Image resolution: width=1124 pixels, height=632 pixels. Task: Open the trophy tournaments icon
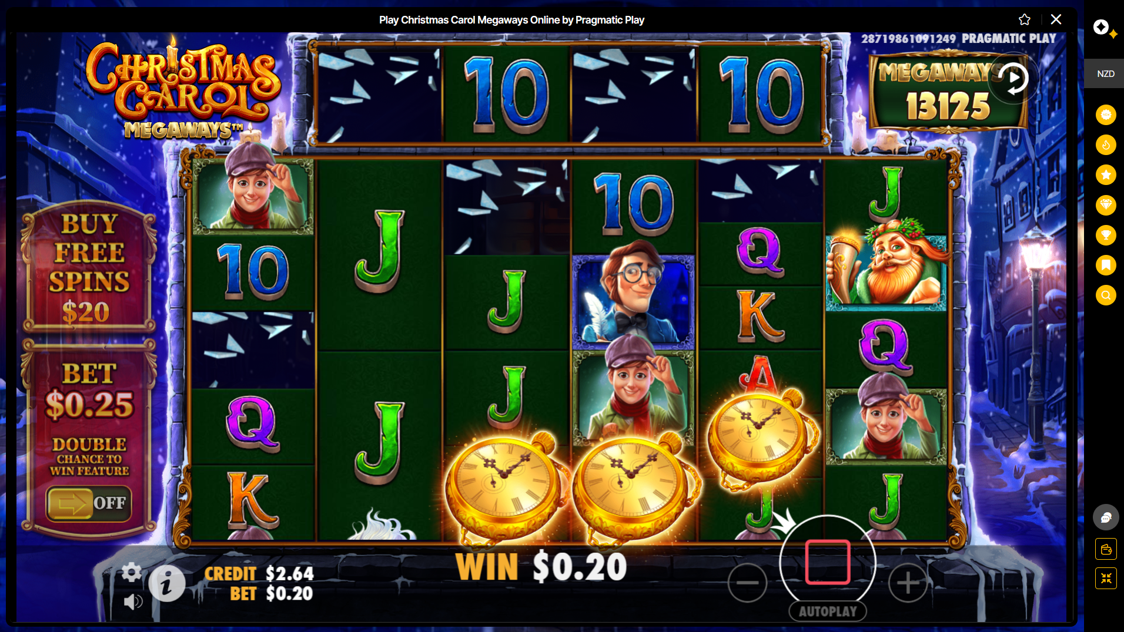point(1106,235)
